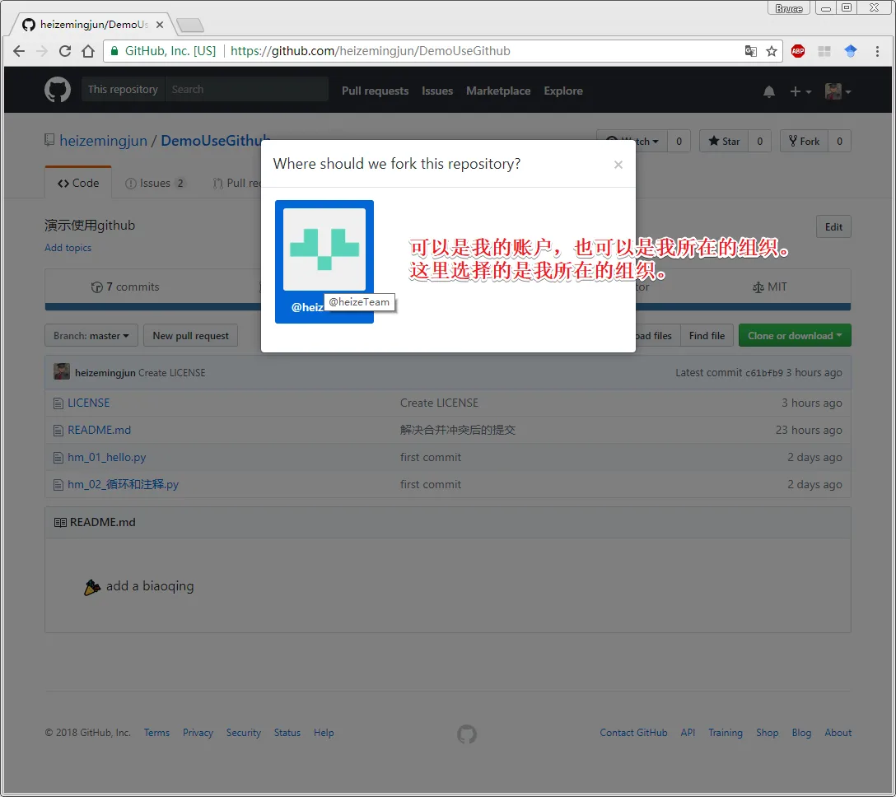The image size is (896, 797).
Task: Click the Edit description button
Action: click(833, 226)
